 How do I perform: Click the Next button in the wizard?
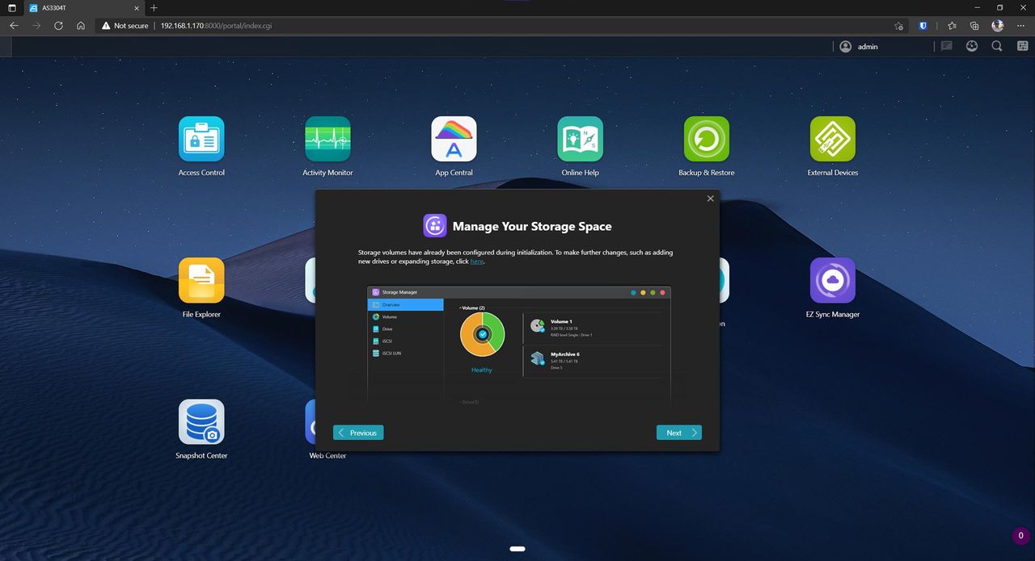coord(678,433)
